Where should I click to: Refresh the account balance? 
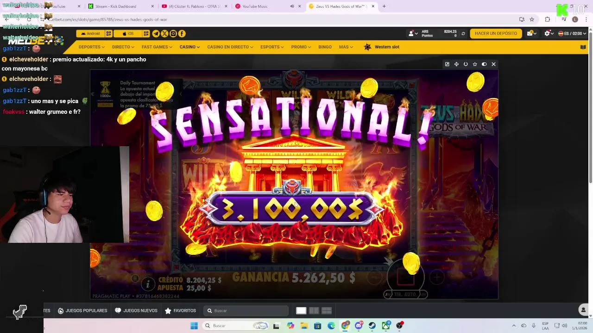(x=463, y=33)
